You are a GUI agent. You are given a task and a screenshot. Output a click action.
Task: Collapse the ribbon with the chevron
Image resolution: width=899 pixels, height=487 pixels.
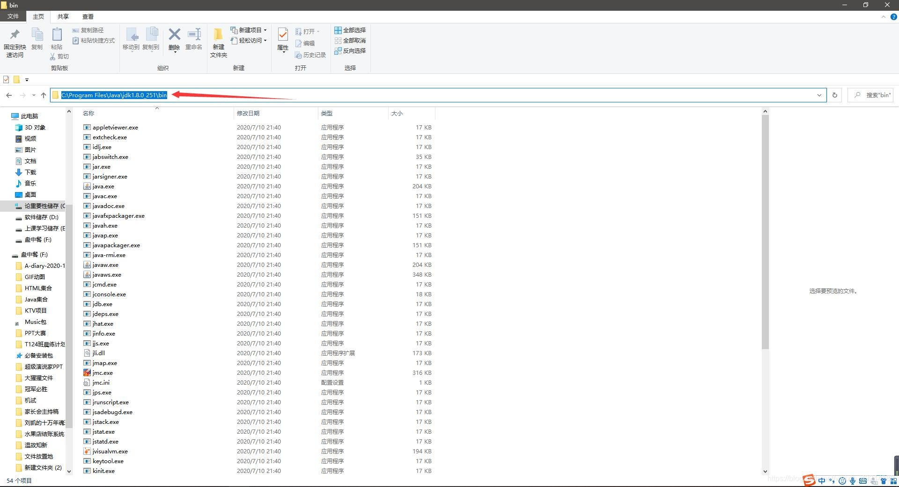pyautogui.click(x=884, y=17)
